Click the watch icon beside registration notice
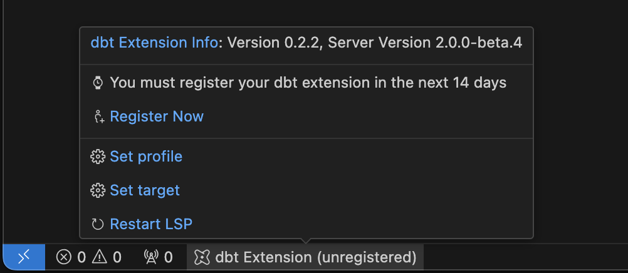628x273 pixels. coord(98,83)
